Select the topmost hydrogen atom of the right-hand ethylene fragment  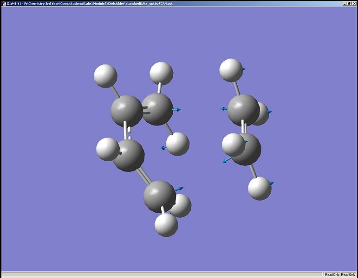(x=231, y=70)
